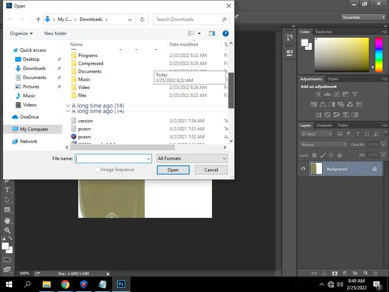This screenshot has width=389, height=292.
Task: Open the Opacity slider dropdown
Action: pyautogui.click(x=384, y=144)
